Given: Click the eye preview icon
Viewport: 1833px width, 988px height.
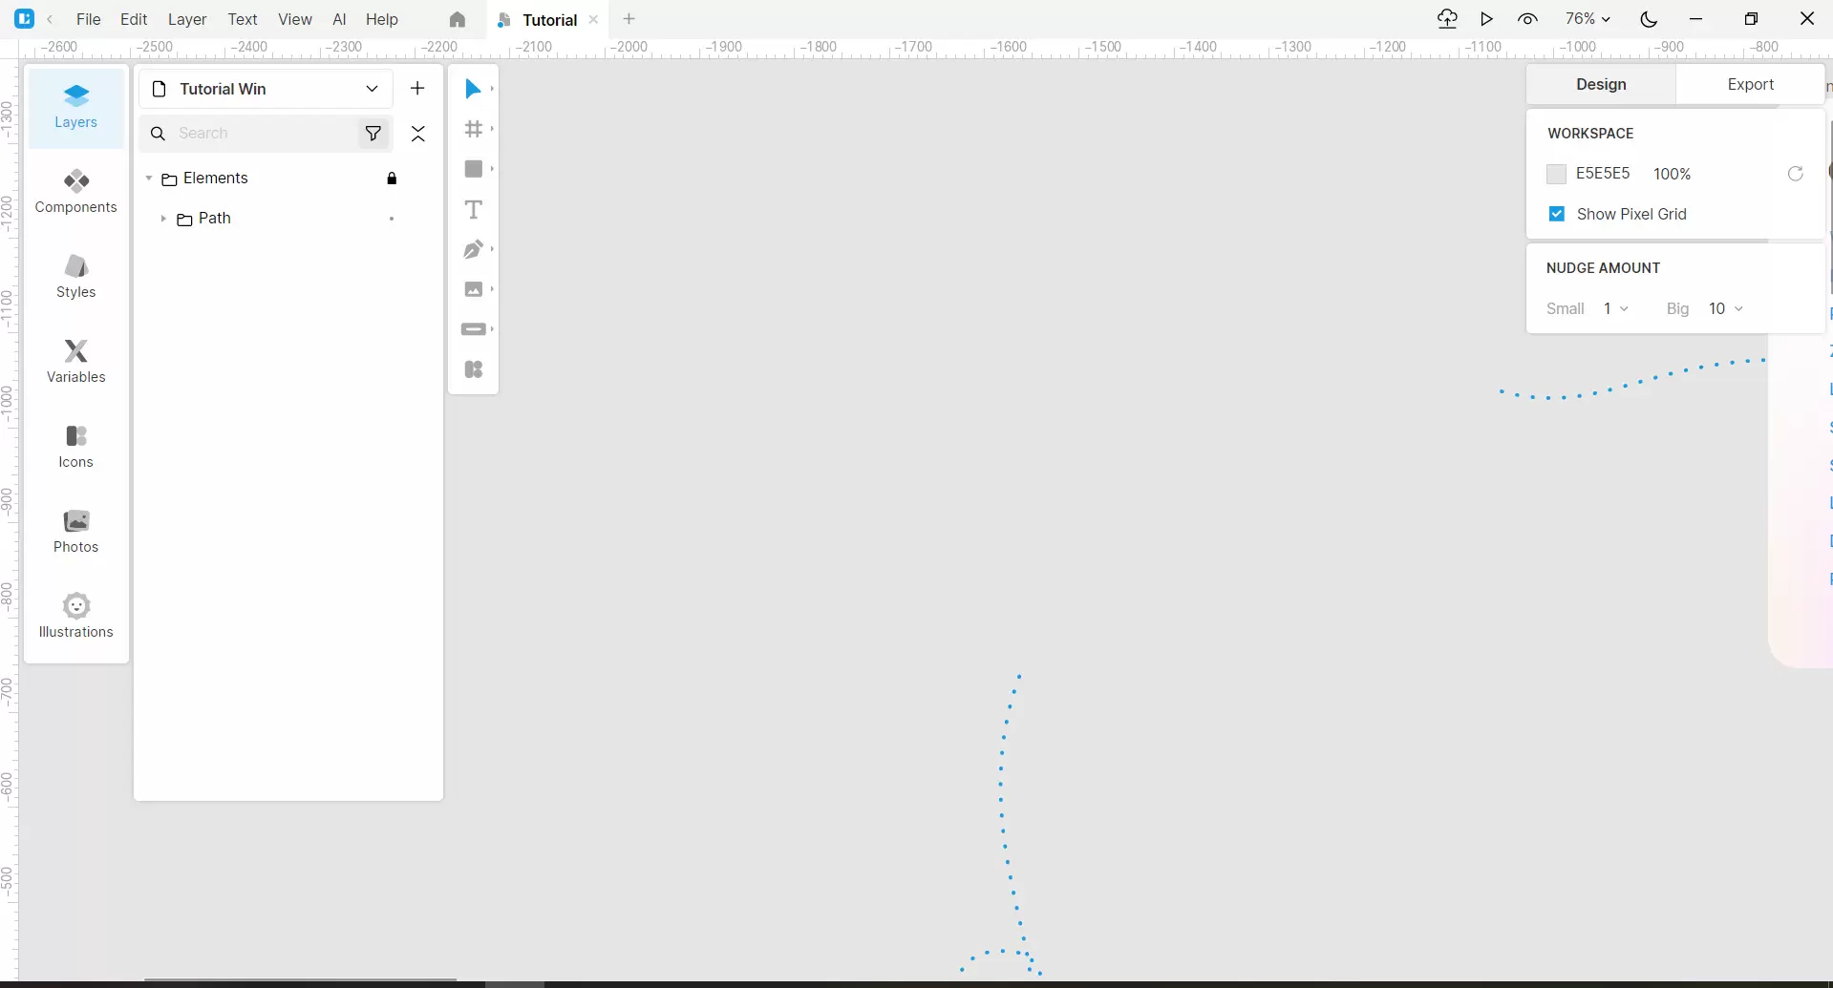Looking at the screenshot, I should pos(1527,19).
